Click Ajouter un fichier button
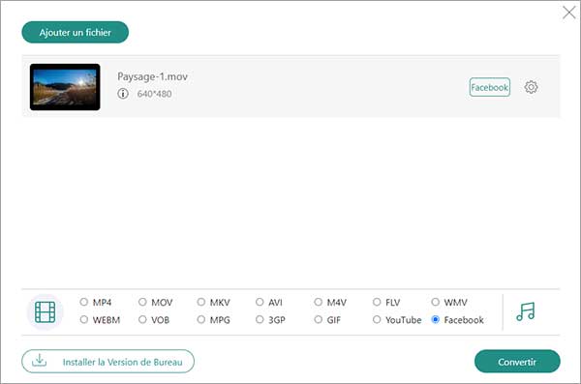 (x=76, y=32)
